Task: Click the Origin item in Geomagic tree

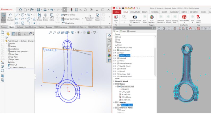Action: 118,45
